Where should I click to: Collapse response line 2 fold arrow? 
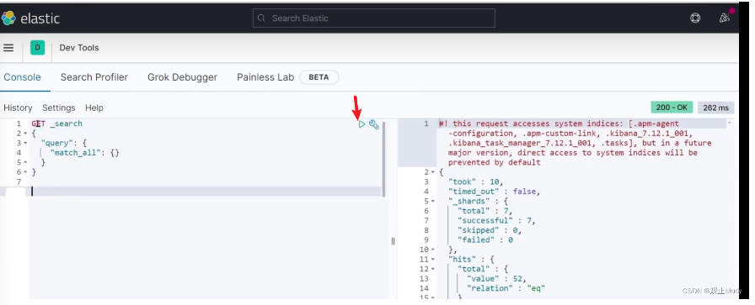pyautogui.click(x=433, y=172)
